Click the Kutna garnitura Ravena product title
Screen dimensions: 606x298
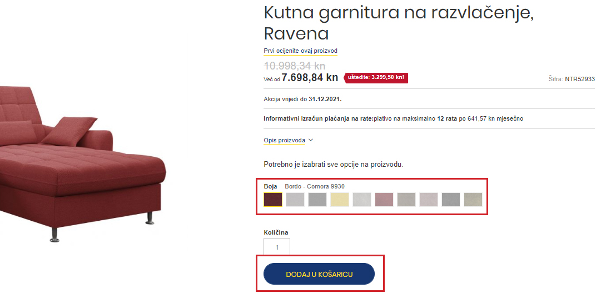tap(398, 23)
